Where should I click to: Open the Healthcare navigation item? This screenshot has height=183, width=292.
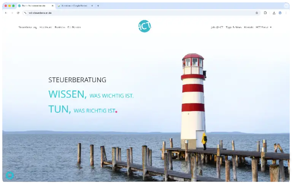point(46,27)
